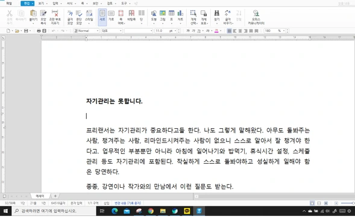355x222 pixels.
Task: Open the Windows Start menu
Action: [x=5, y=211]
